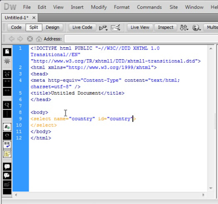Show the Code Navigator
The width and height of the screenshot is (218, 204).
7,61
